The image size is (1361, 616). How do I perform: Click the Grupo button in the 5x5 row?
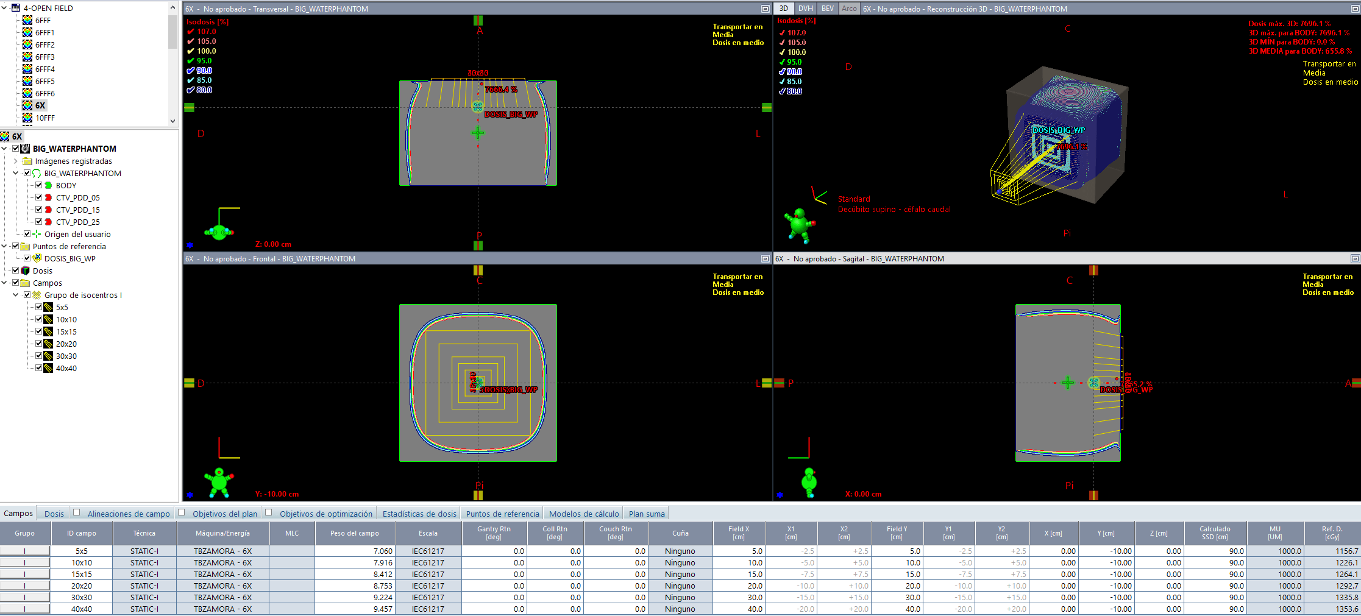(x=24, y=551)
